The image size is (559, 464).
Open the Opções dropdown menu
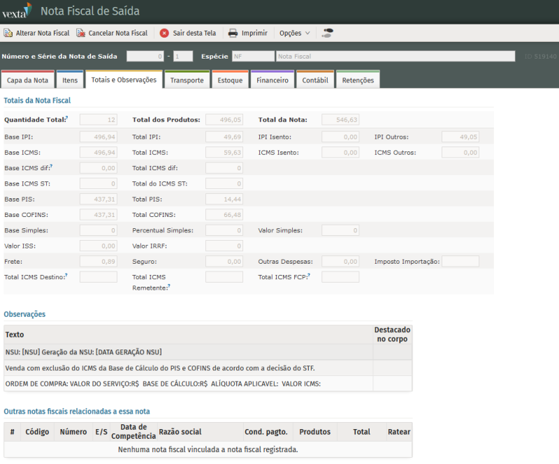point(294,33)
